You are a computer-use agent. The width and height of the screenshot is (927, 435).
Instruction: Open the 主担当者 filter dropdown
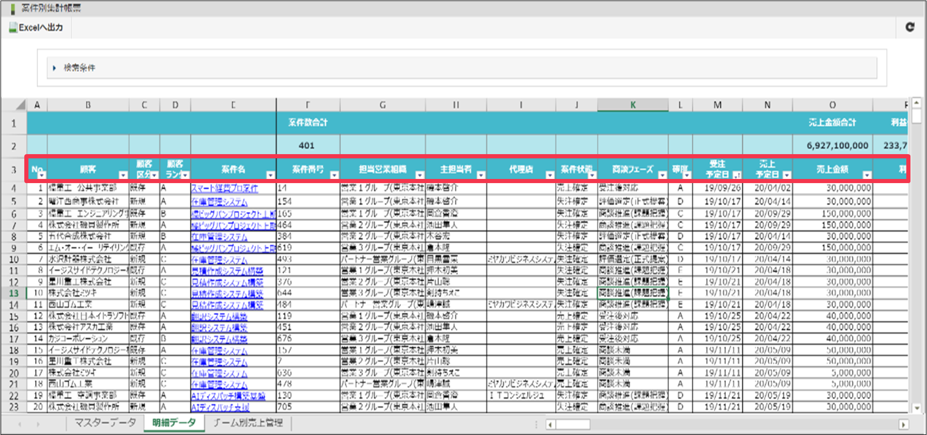(481, 175)
